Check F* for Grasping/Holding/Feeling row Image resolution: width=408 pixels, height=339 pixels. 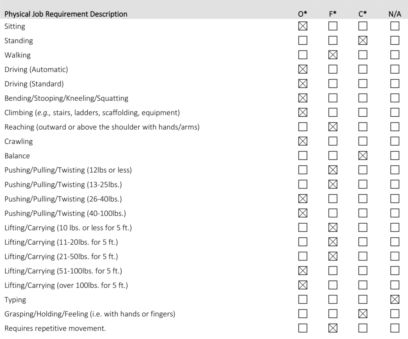333,314
